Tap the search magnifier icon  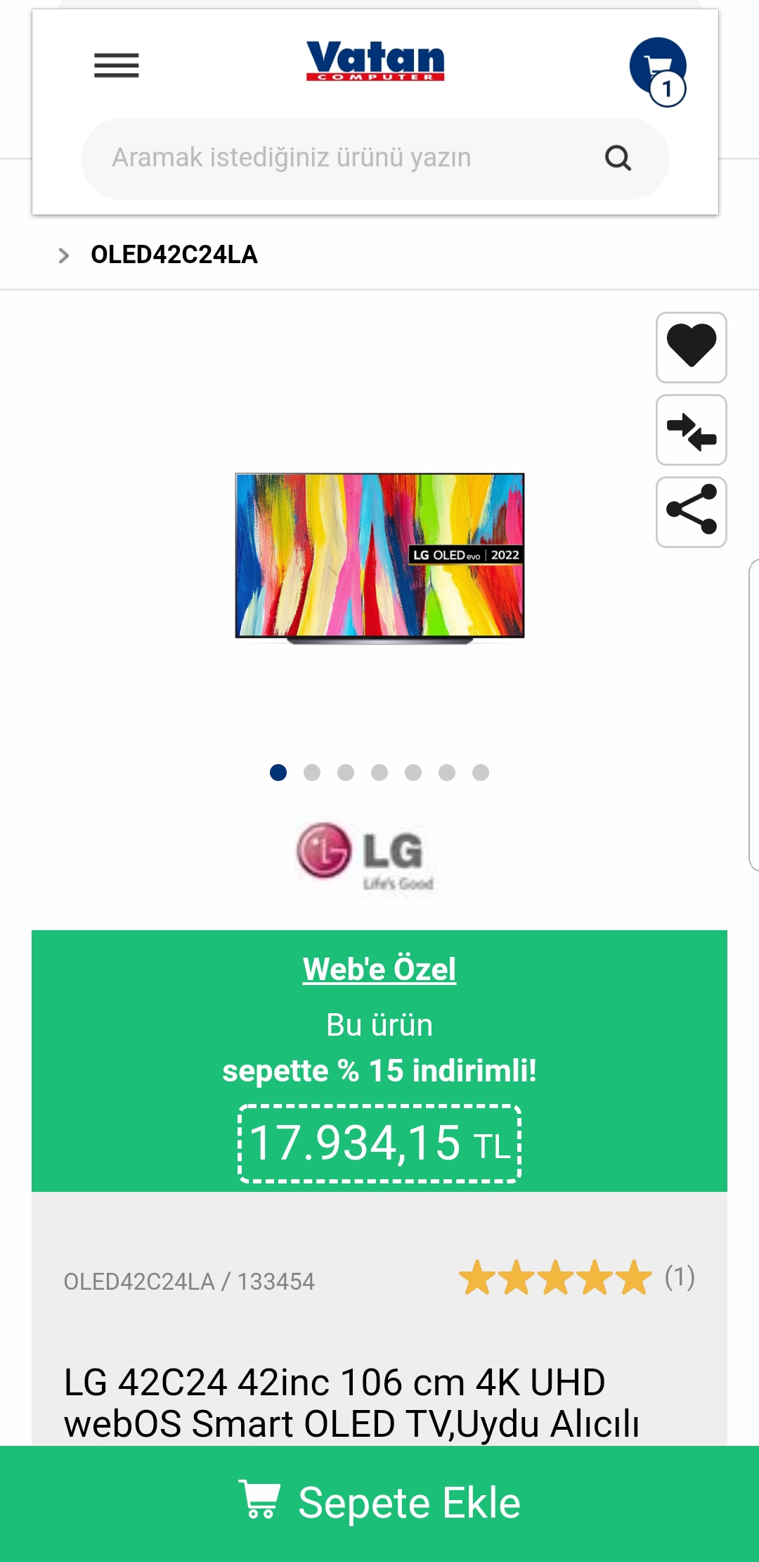618,158
